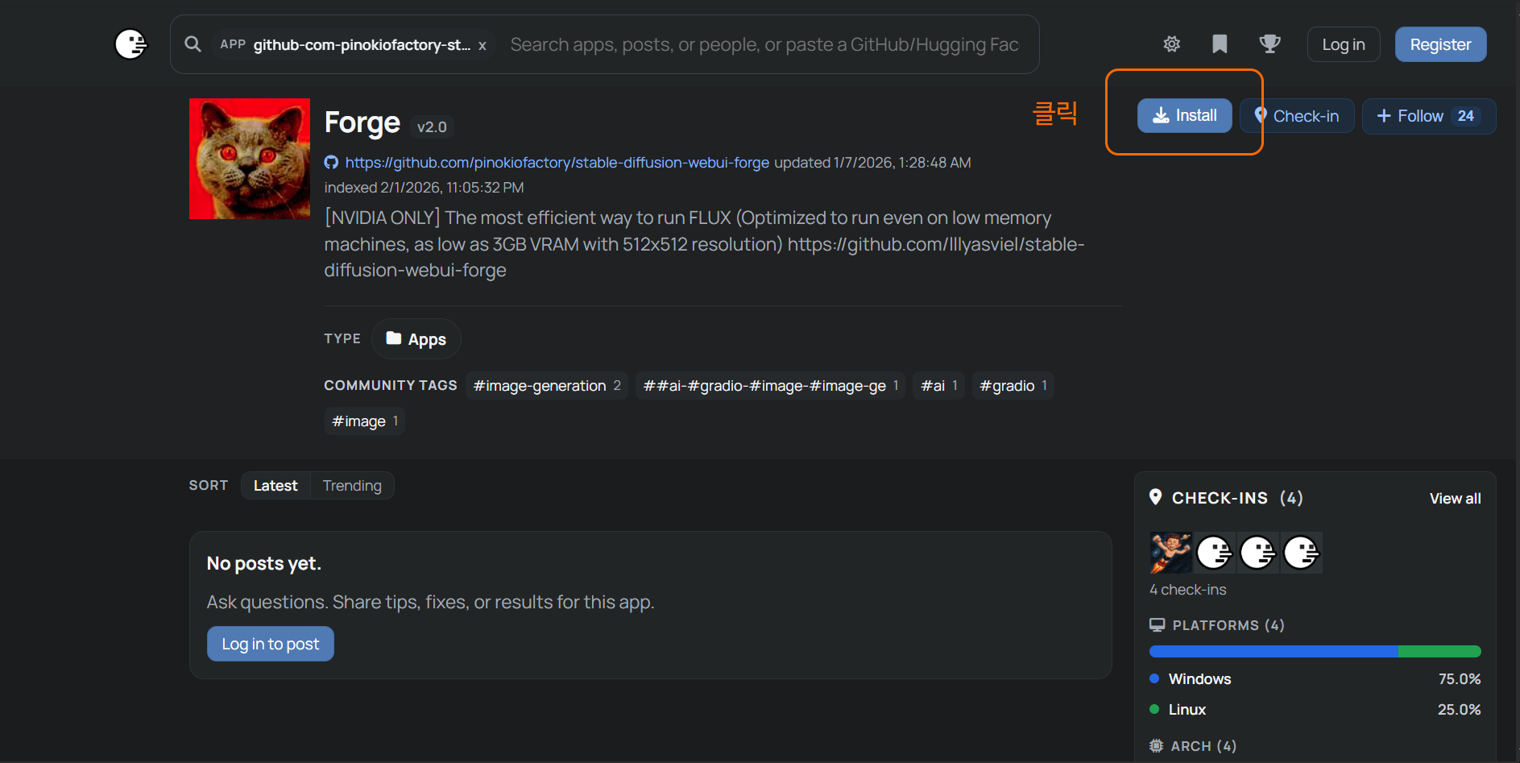This screenshot has width=1520, height=763.
Task: Click the follower count 24 badge
Action: click(x=1466, y=116)
